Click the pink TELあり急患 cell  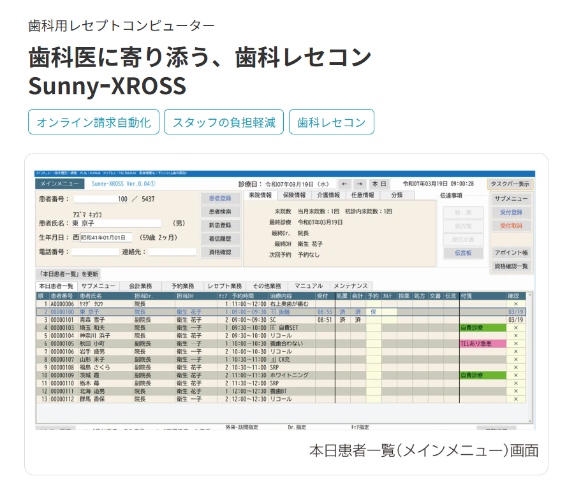pos(482,343)
